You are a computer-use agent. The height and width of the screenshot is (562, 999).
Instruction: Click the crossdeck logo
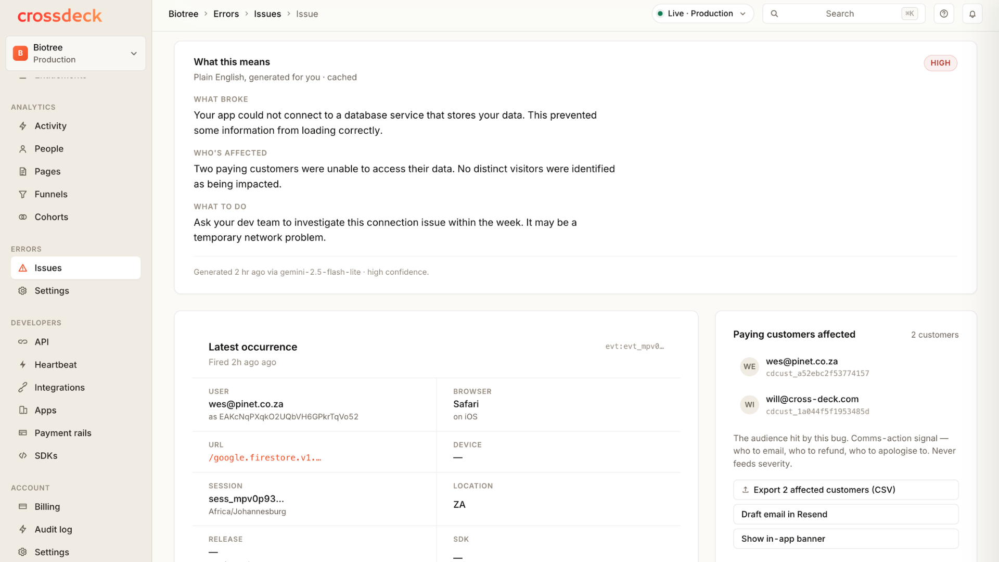[60, 16]
